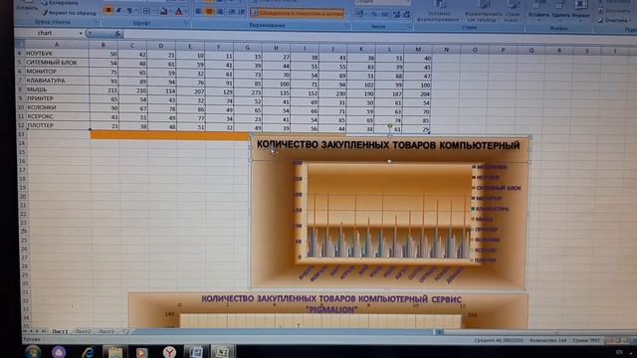Align text right in the ribbon
637x358 pixels.
219,12
